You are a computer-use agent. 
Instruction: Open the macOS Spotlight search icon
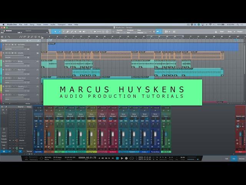(238, 25)
